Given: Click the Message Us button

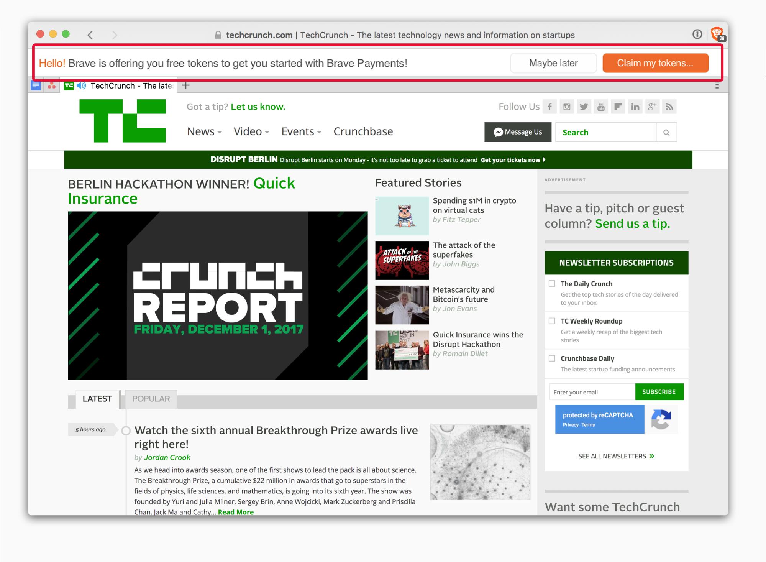Looking at the screenshot, I should [x=518, y=132].
